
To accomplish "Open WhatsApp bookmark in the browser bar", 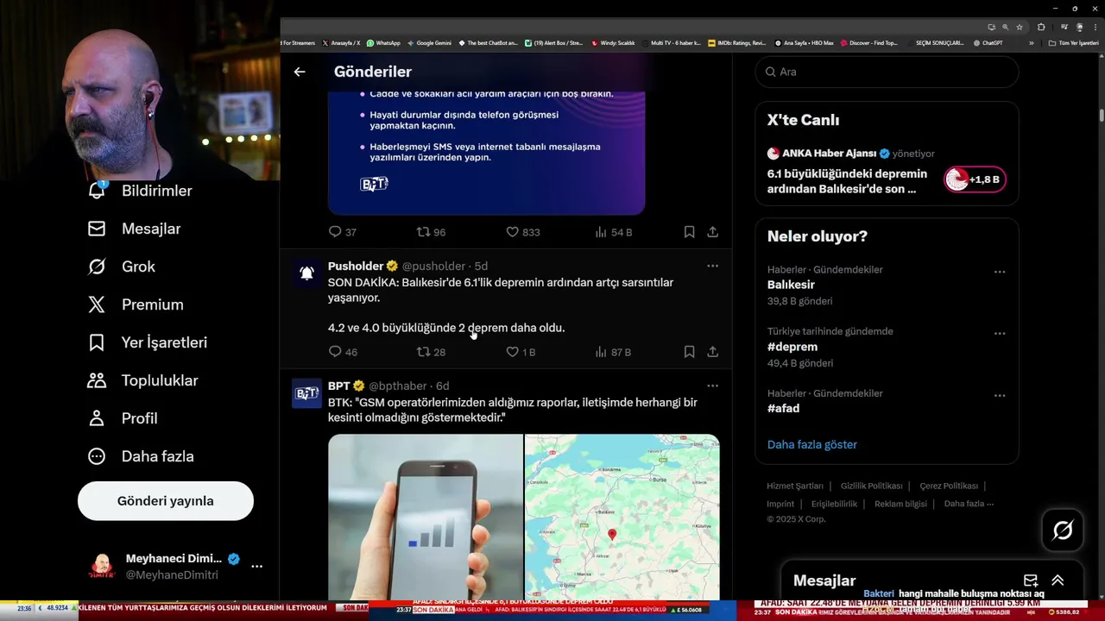I will tap(383, 42).
